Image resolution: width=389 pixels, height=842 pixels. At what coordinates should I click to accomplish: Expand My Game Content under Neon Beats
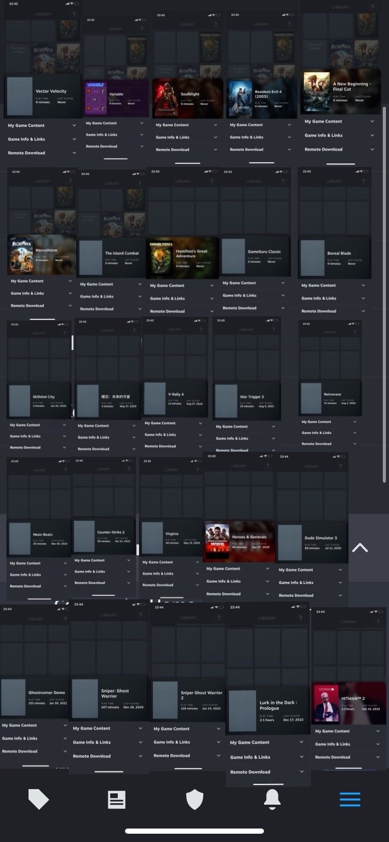click(x=38, y=563)
